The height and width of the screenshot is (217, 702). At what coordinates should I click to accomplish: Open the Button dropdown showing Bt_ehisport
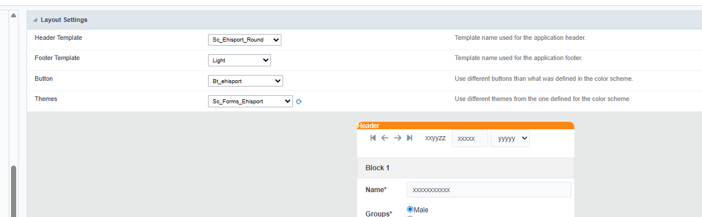[x=246, y=81]
